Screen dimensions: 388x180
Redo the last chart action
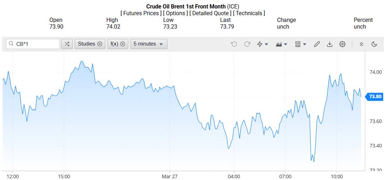click(x=247, y=44)
